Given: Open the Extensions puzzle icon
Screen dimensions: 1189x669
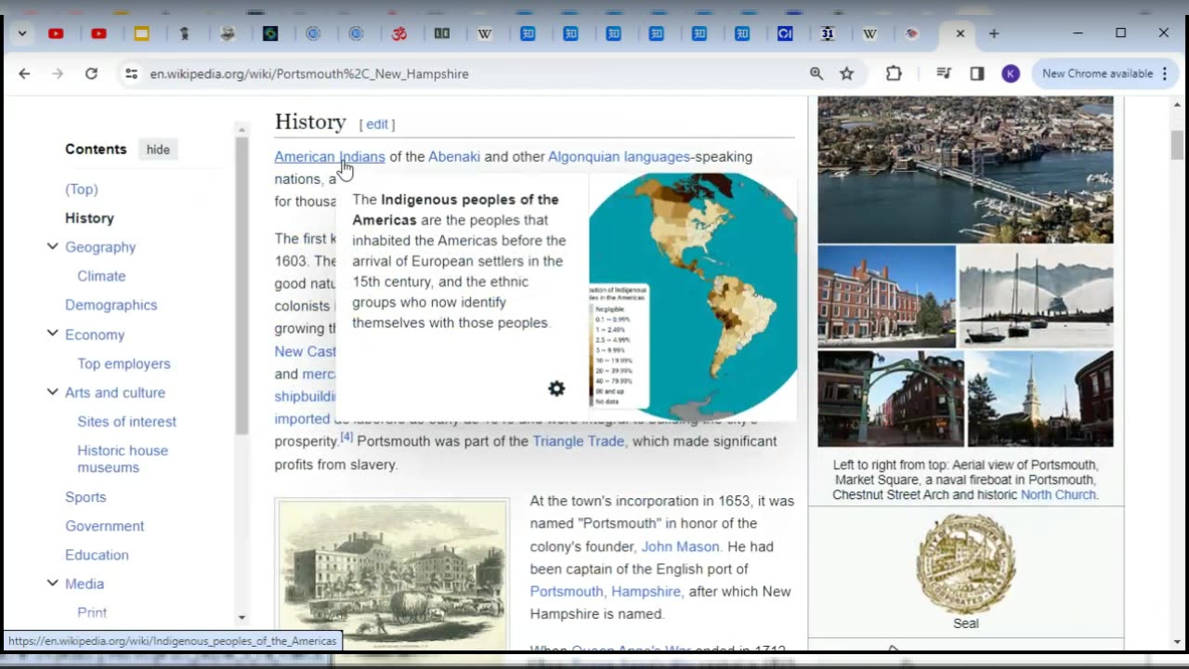Looking at the screenshot, I should pos(894,73).
